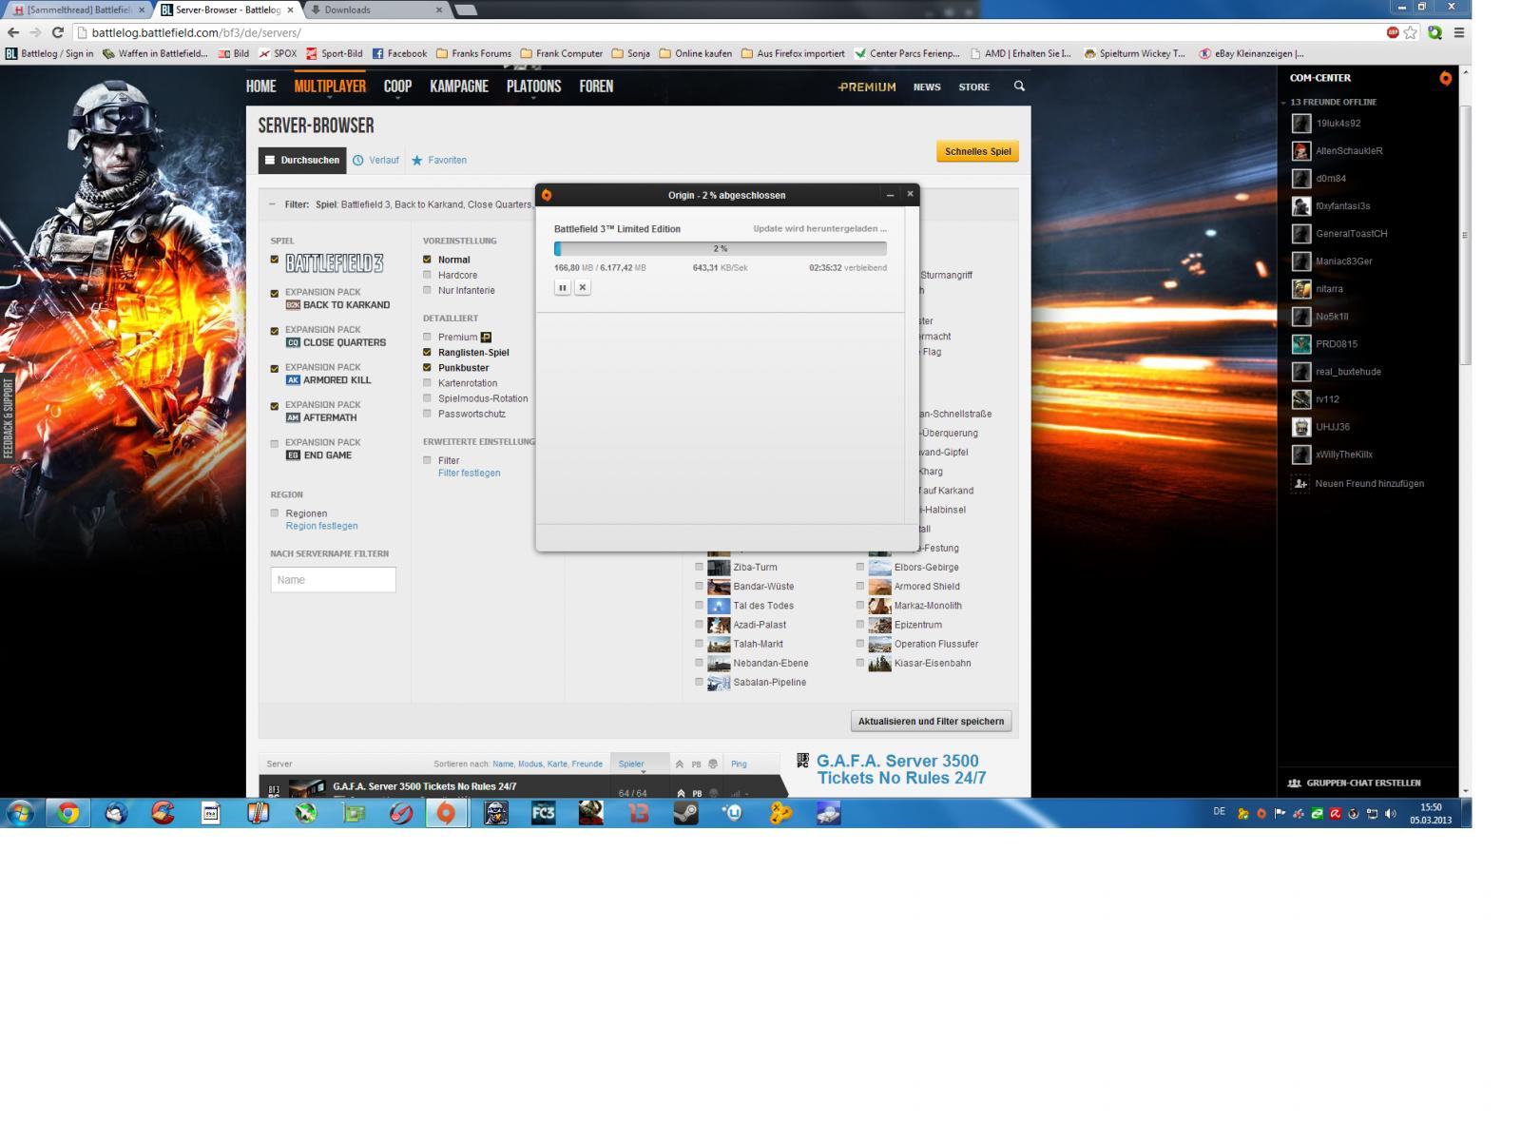Open the Multiplayer menu
1521x1141 pixels.
coord(330,87)
